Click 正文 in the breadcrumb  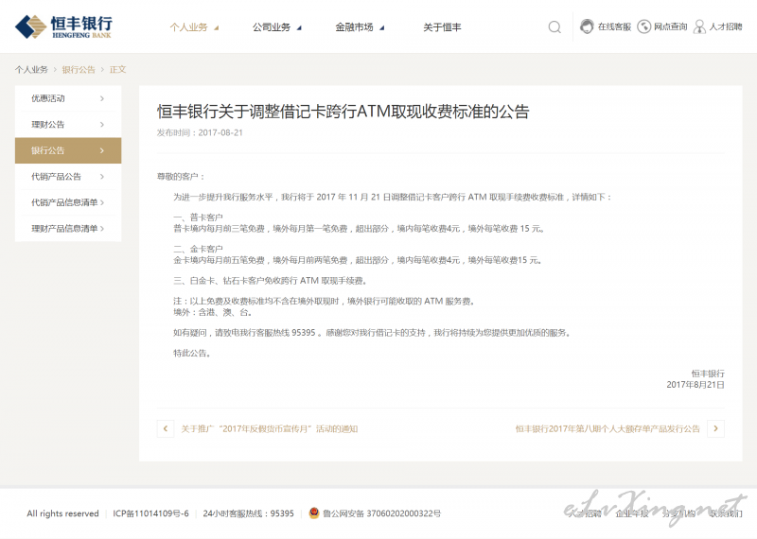[117, 69]
